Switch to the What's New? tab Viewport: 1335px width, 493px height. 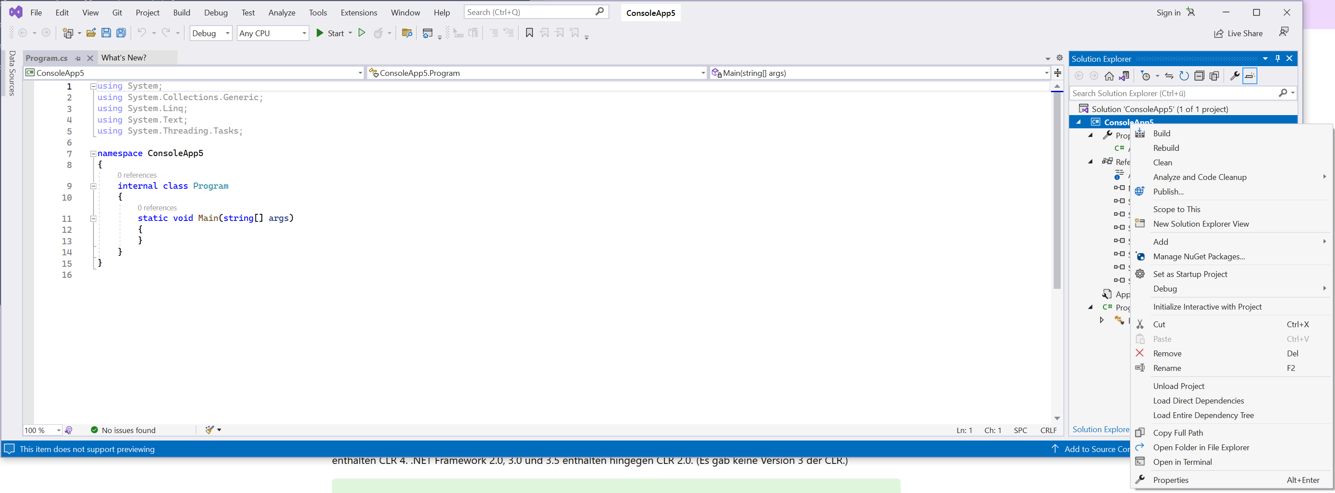point(124,57)
